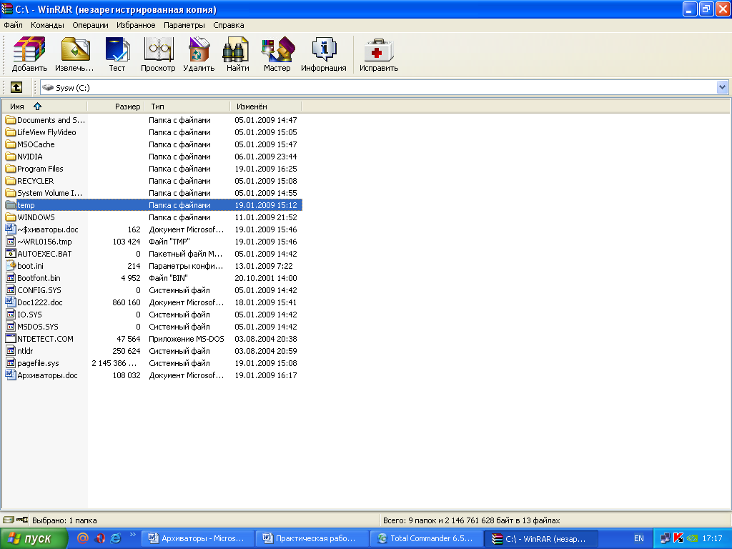
Task: Click the Doc1222.doc Word file icon
Action: (10, 302)
